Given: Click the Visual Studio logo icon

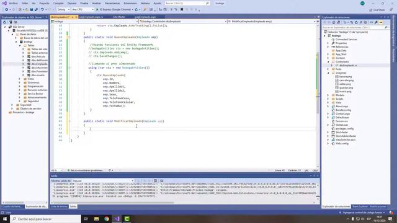Looking at the screenshot, I should click(4, 3).
